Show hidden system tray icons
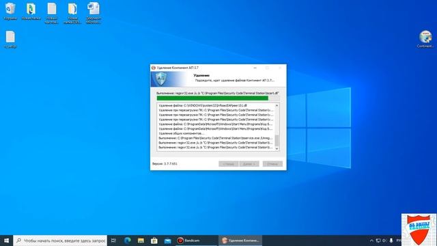 coord(371,241)
